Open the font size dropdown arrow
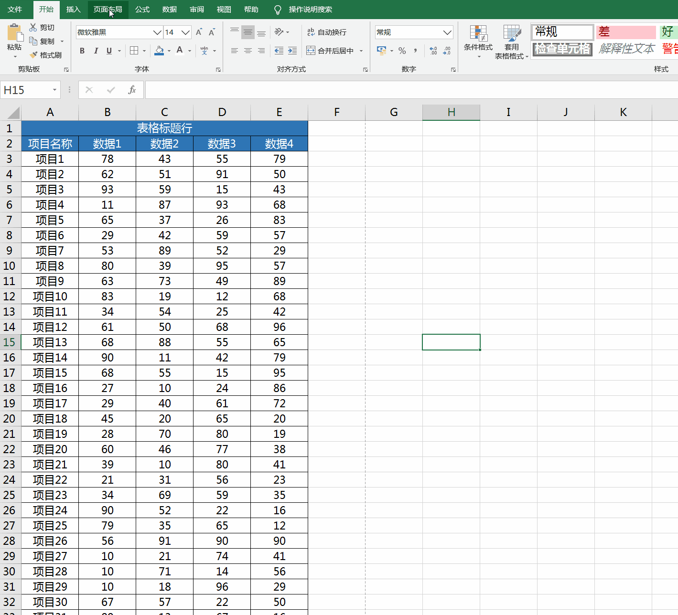Screen dimensions: 678x615 [185, 32]
